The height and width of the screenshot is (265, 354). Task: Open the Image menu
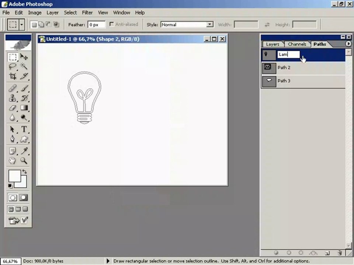tap(35, 13)
